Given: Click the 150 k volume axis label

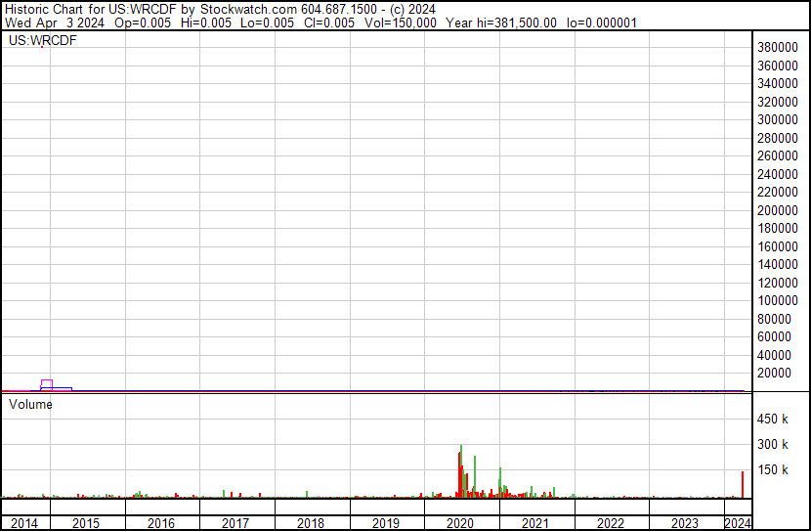Looking at the screenshot, I should (773, 470).
